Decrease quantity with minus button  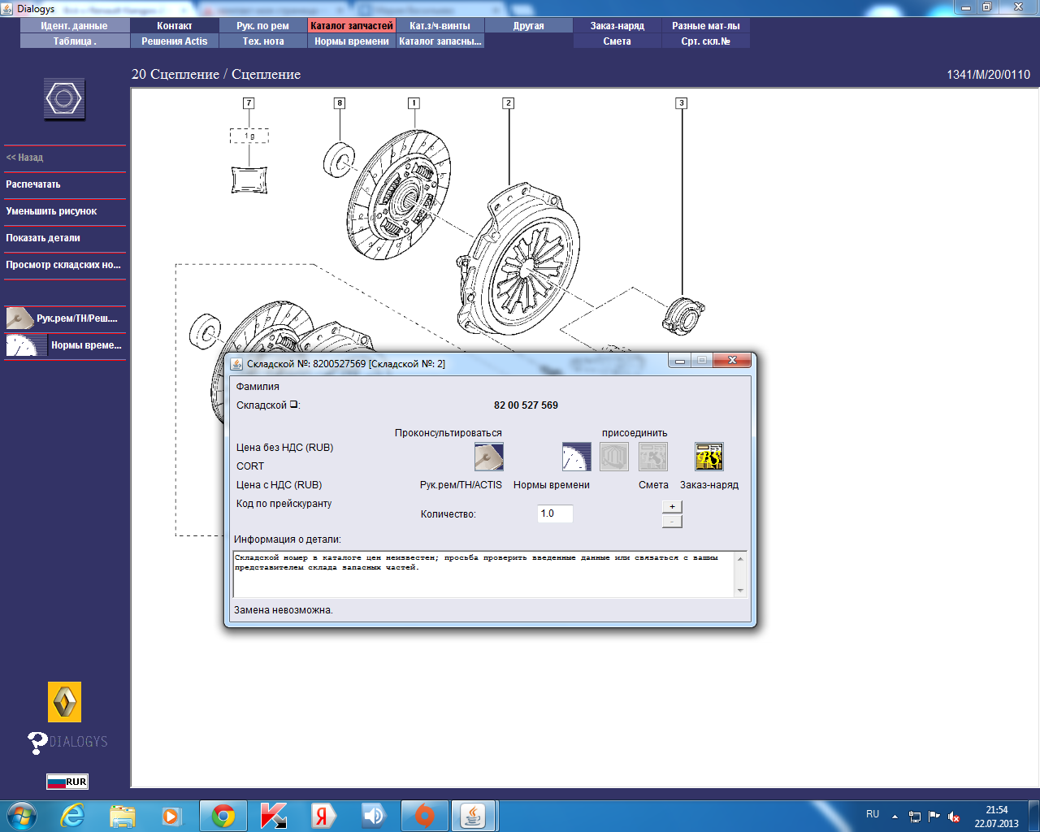tap(672, 521)
